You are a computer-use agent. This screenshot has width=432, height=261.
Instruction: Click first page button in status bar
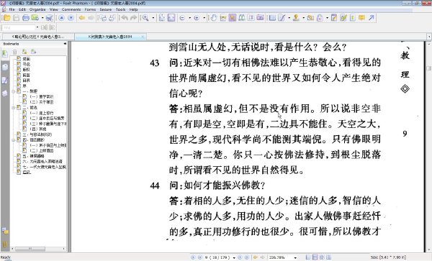coord(192,257)
